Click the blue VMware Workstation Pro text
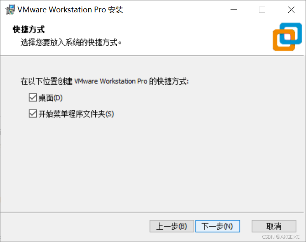 [x=111, y=81]
